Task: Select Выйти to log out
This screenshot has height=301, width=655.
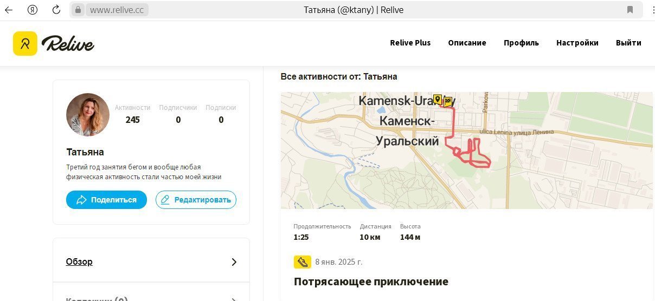Action: click(628, 43)
